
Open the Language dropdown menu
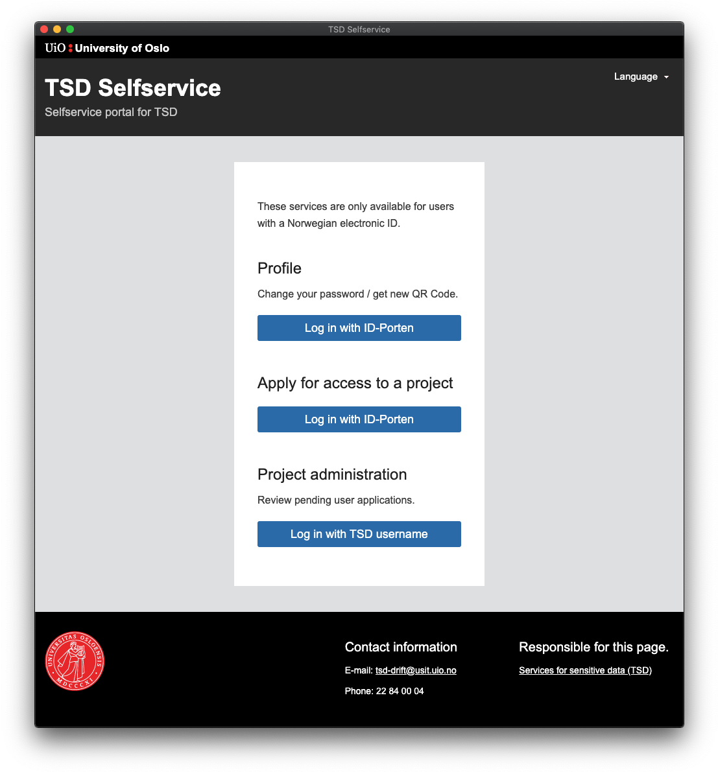pyautogui.click(x=641, y=76)
